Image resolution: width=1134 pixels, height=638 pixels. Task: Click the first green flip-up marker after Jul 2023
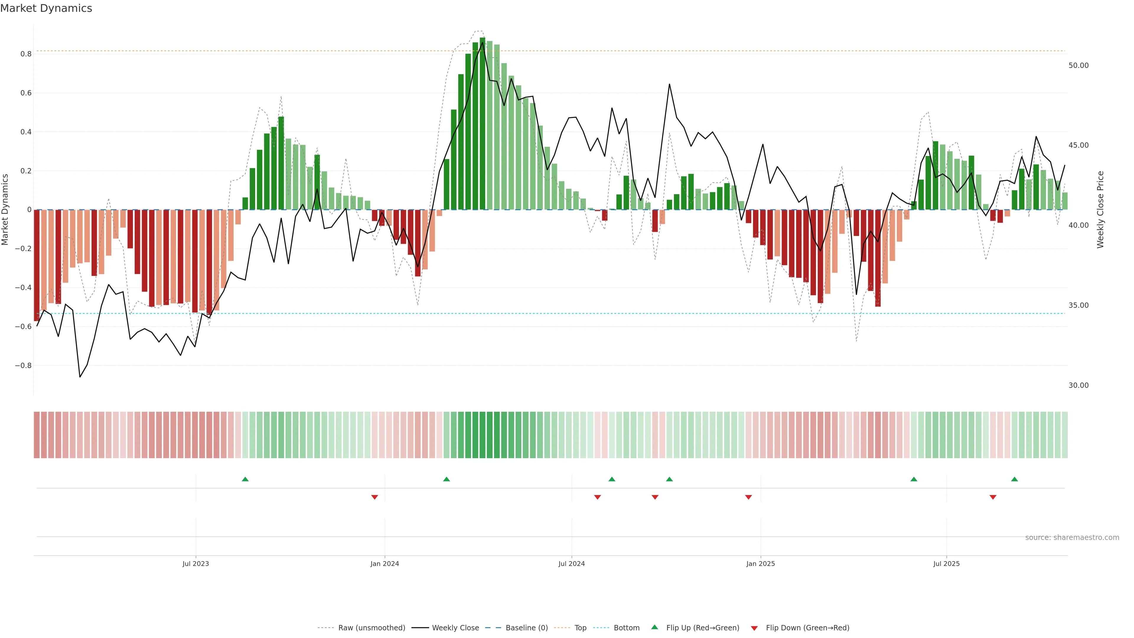(x=245, y=479)
